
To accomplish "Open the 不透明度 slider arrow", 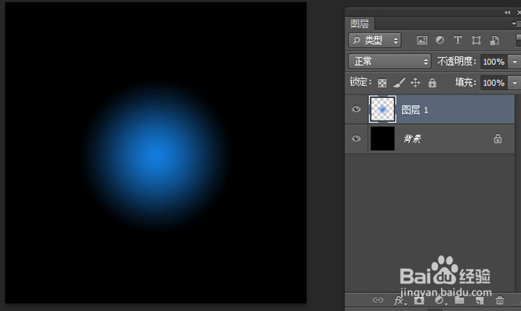I will coord(515,62).
